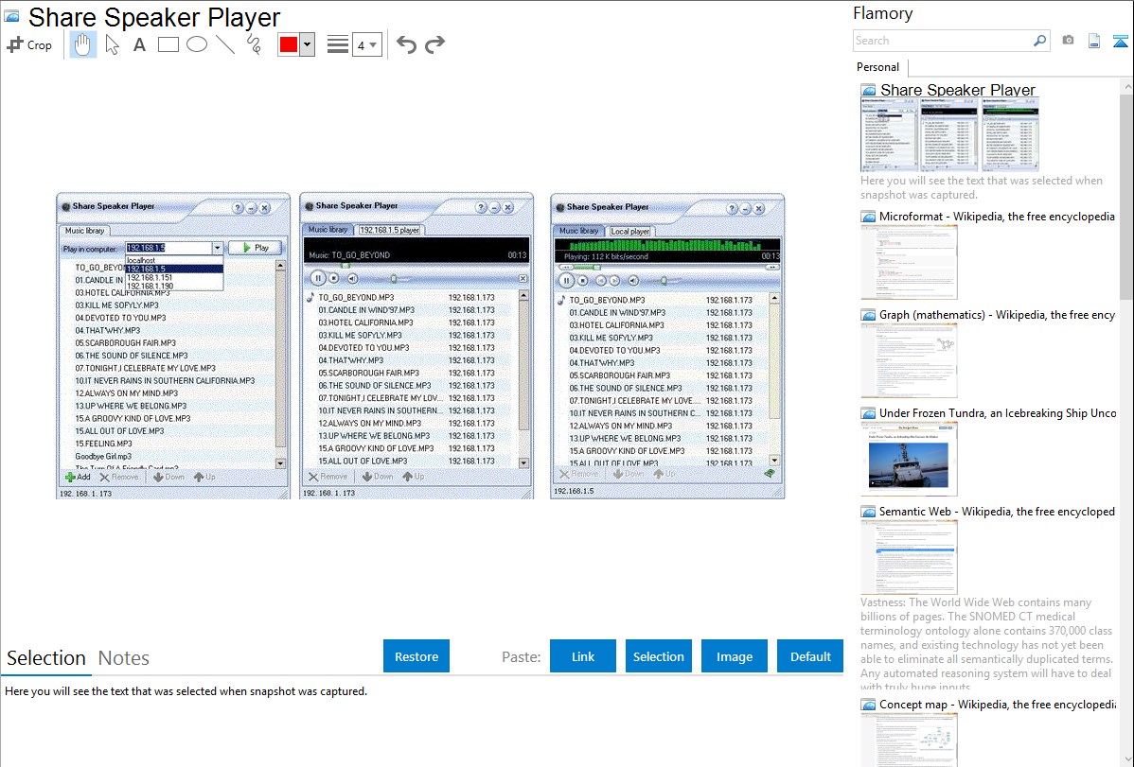The height and width of the screenshot is (767, 1134).
Task: Click the green Add button in the captured player
Action: (x=78, y=477)
